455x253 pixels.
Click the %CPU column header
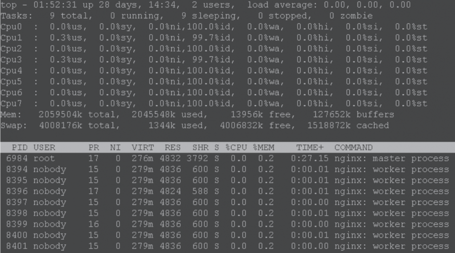236,148
